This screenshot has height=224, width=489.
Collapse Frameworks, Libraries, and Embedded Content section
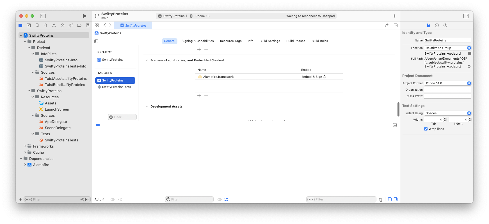tap(147, 60)
